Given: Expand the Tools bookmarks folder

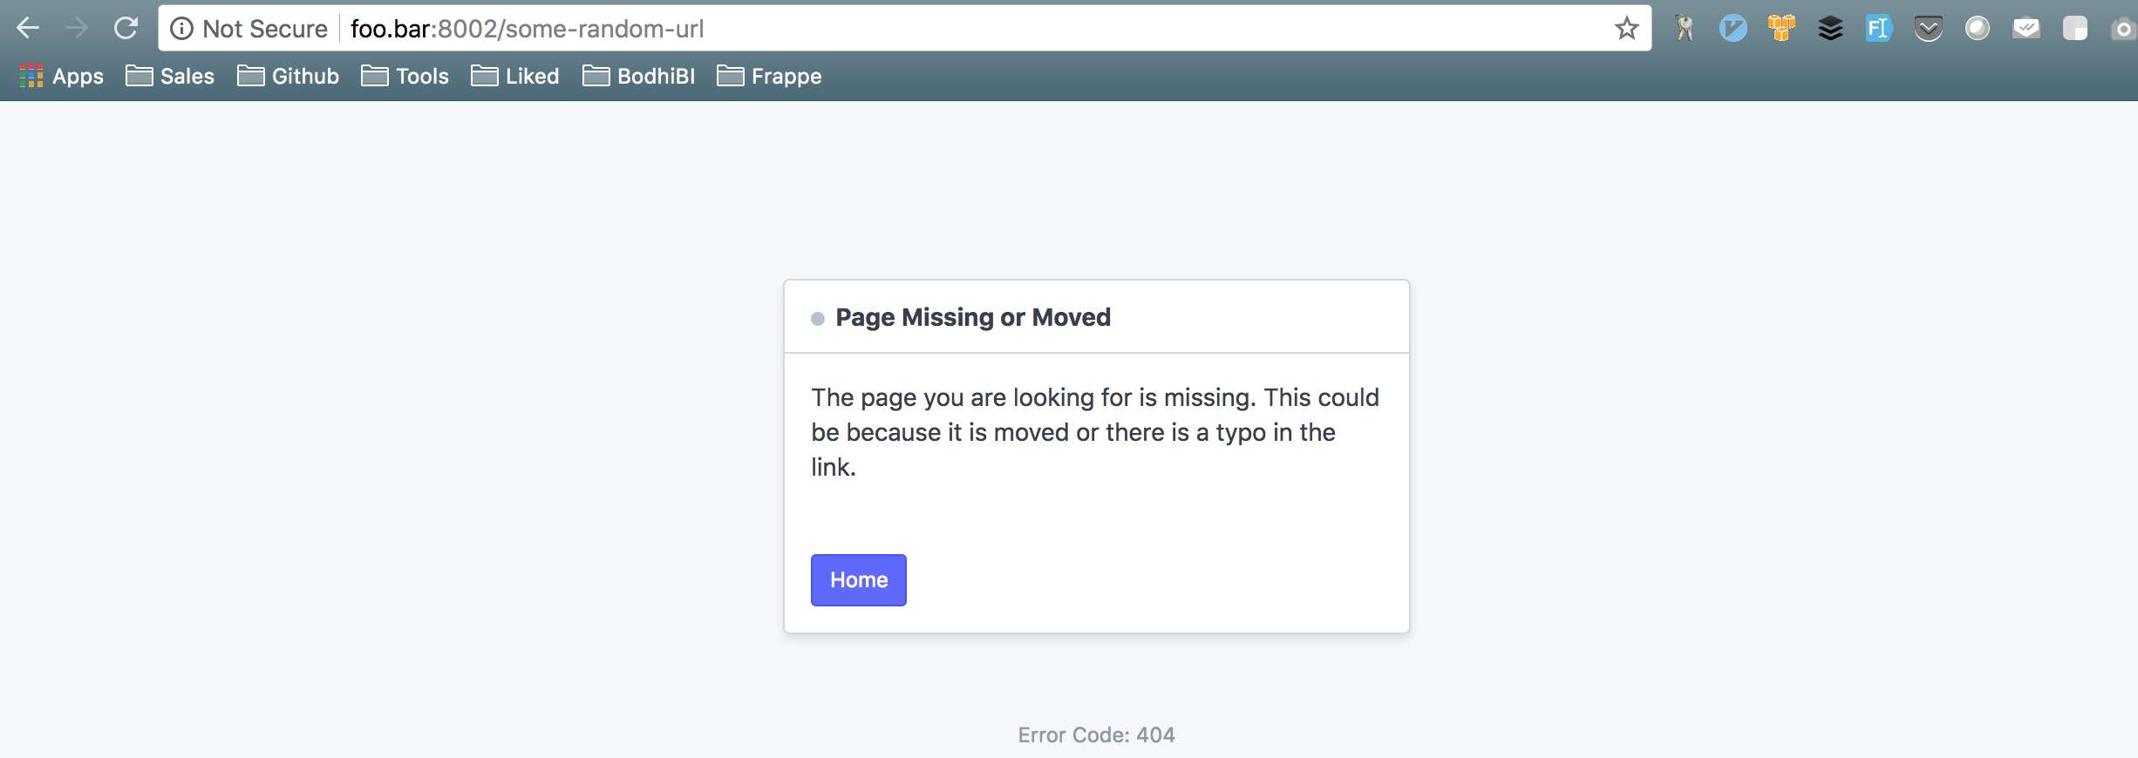Looking at the screenshot, I should (405, 77).
